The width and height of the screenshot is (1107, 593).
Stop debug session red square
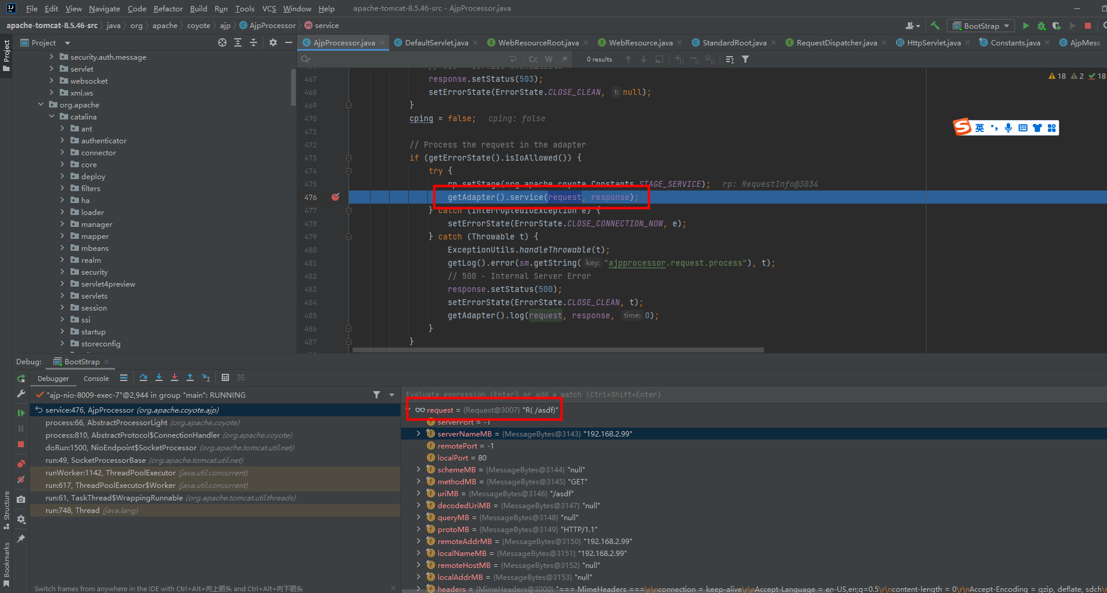tap(21, 444)
